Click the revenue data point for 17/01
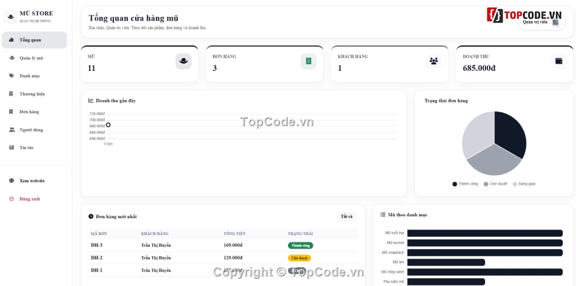 (108, 125)
